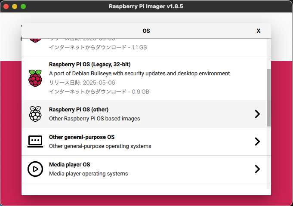Image resolution: width=293 pixels, height=206 pixels.
Task: Click release date 2025-05-06 line
Action: 82,83
